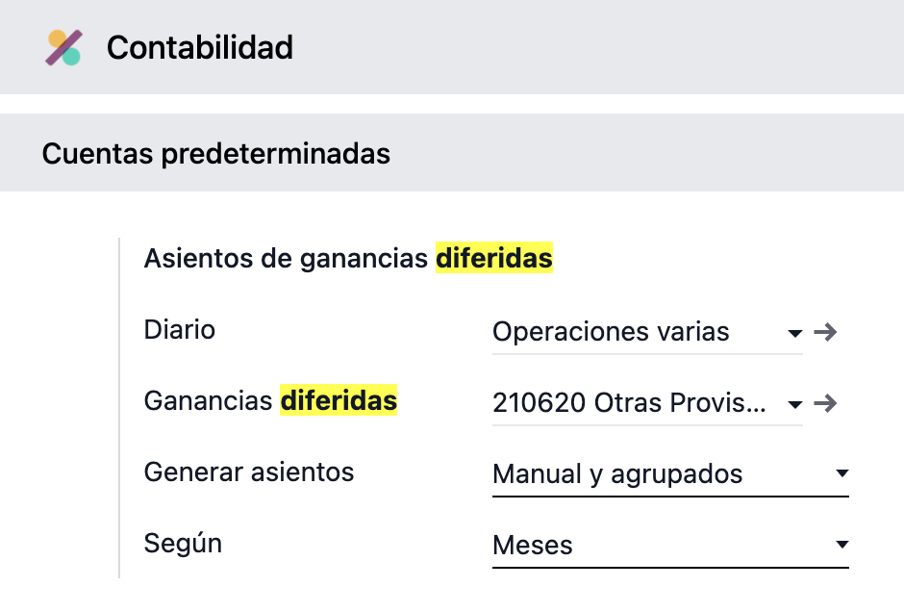Click the arrow to open account 210620 record

[825, 403]
